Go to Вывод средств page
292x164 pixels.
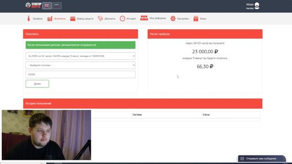click(85, 19)
